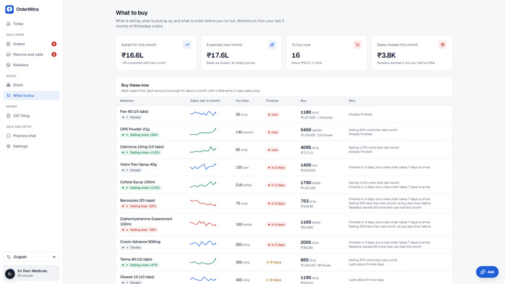505x284 pixels.
Task: Click the Retailers shop icon
Action: (x=8, y=65)
